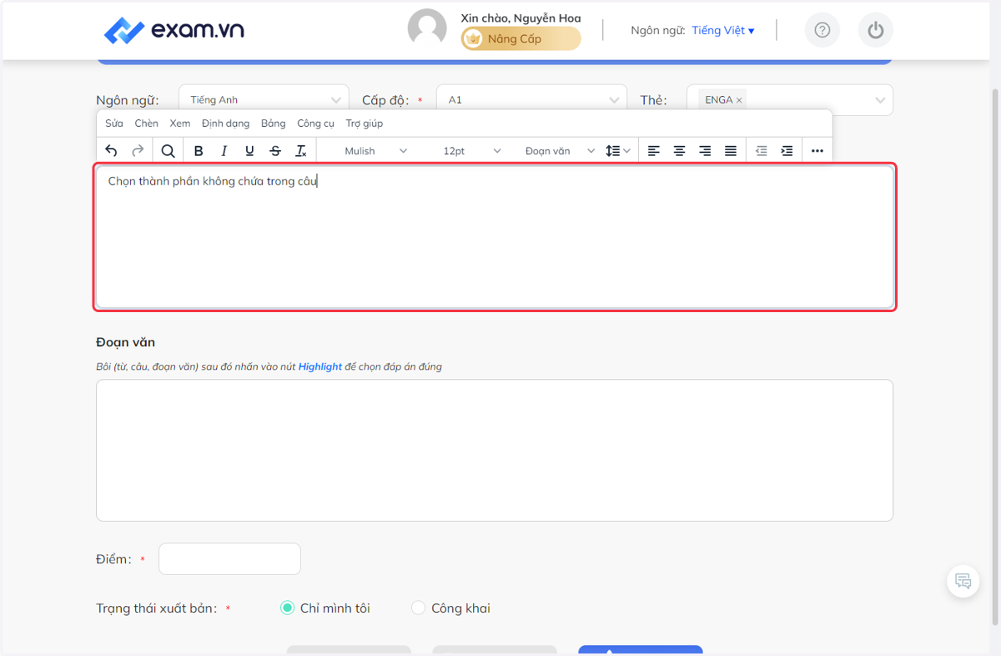Focus the Điểm score input field
Screen dimensions: 1001x656
point(229,559)
